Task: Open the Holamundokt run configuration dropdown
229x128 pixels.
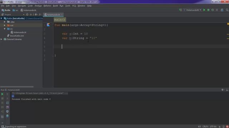Action: [193, 10]
